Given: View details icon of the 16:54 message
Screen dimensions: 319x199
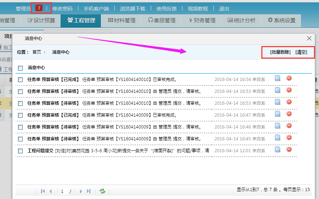Looking at the screenshot, I should tap(278, 78).
